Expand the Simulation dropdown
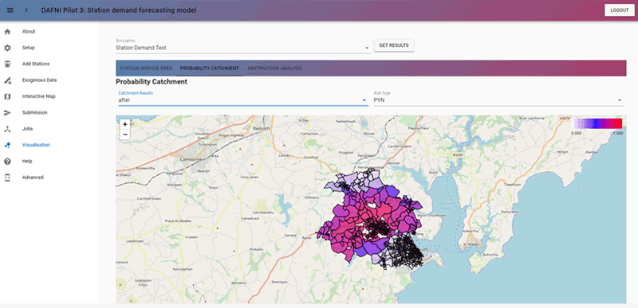This screenshot has height=308, width=638. coord(243,48)
